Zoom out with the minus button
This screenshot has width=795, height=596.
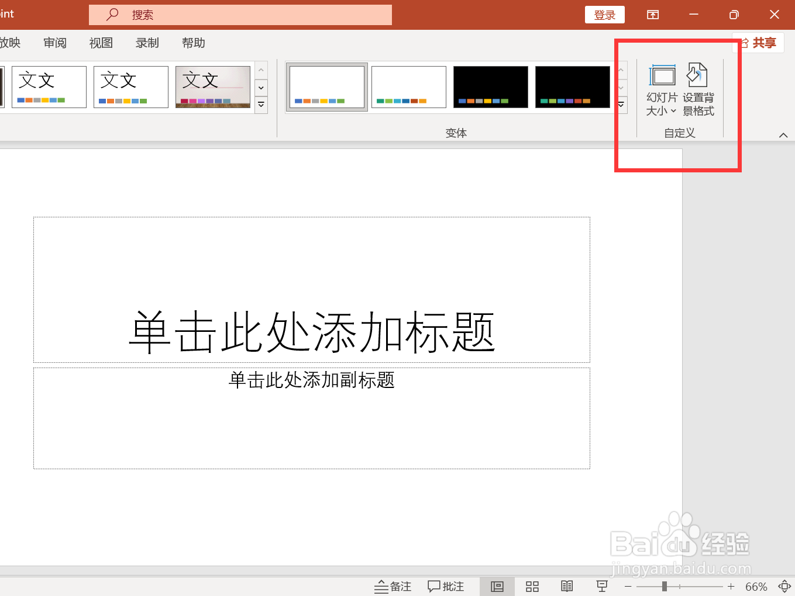click(x=628, y=586)
